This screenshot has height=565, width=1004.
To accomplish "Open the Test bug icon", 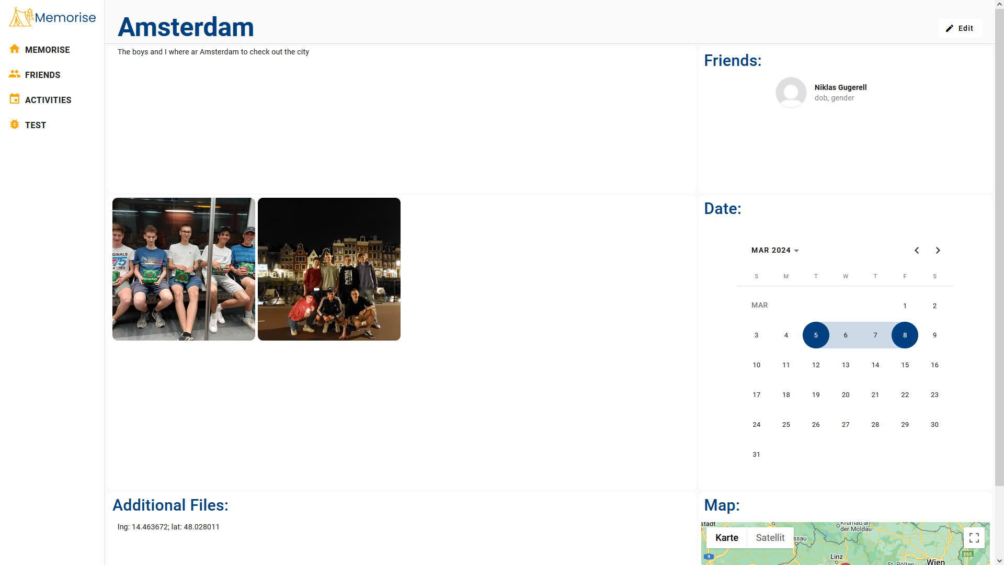I will click(15, 125).
